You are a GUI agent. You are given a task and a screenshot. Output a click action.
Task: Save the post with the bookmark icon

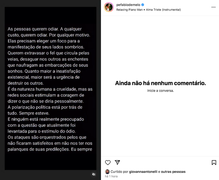point(214,163)
